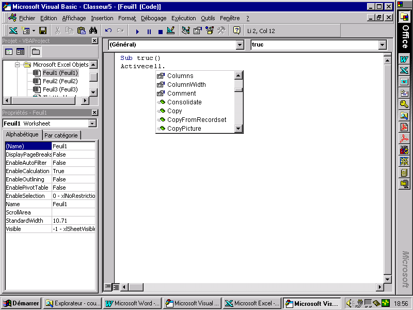Toggle Full Module View at code window bottom
This screenshot has height=310, width=413.
click(116, 287)
